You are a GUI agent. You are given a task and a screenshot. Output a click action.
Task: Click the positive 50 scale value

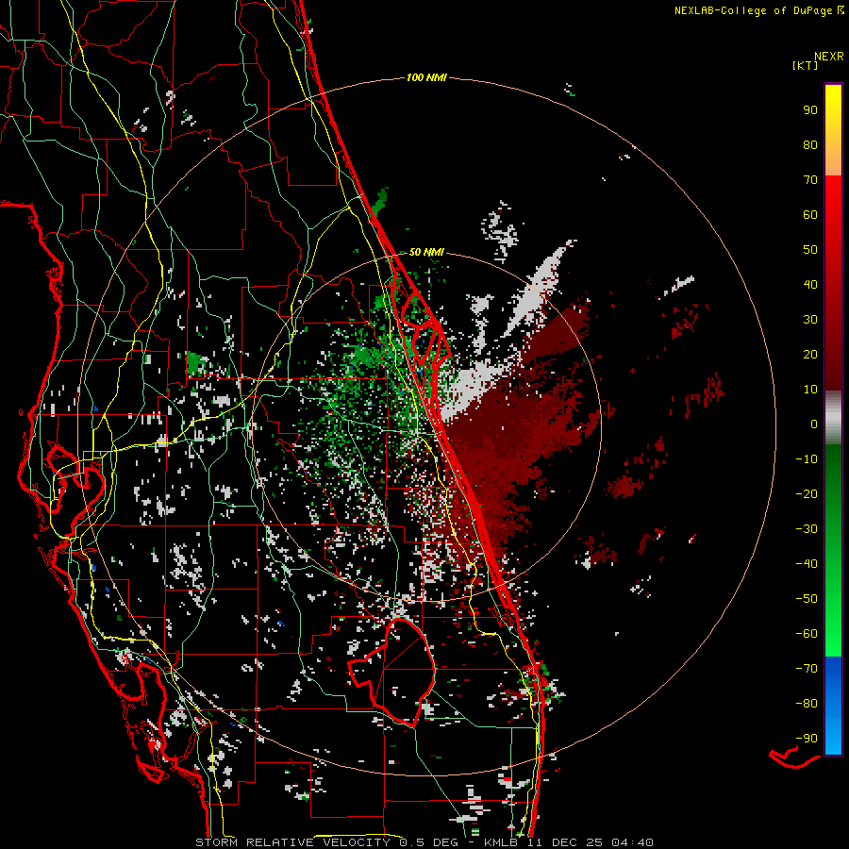point(810,250)
